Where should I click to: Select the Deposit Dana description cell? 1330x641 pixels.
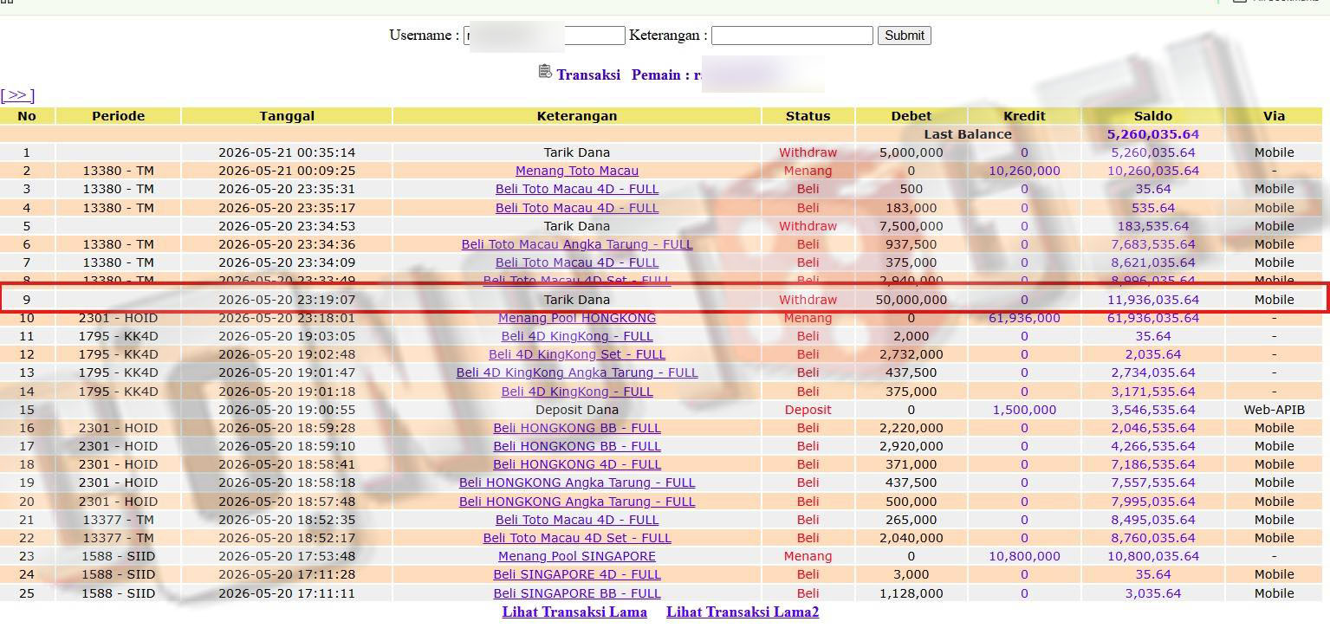[x=577, y=410]
